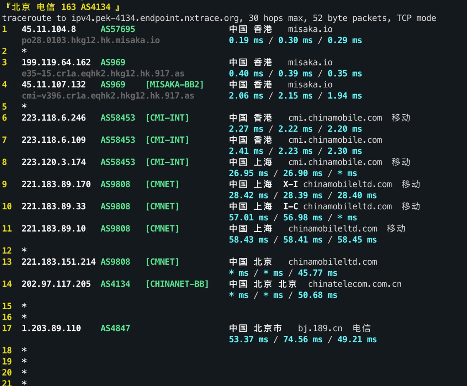Select the [CMI-INT] tag on hop 7
Viewport: 467px width, 386px height.
coord(167,140)
